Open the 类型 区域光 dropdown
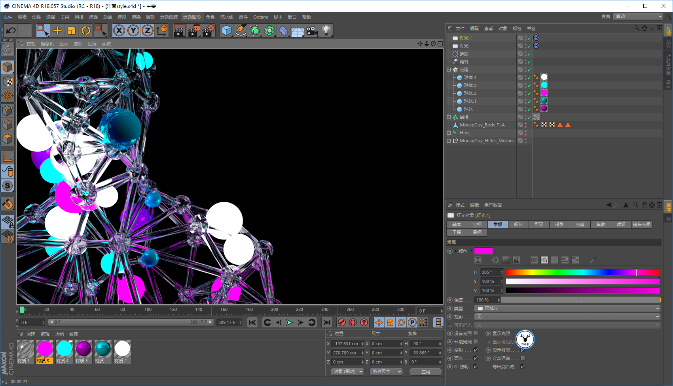The height and width of the screenshot is (386, 673). tap(568, 309)
